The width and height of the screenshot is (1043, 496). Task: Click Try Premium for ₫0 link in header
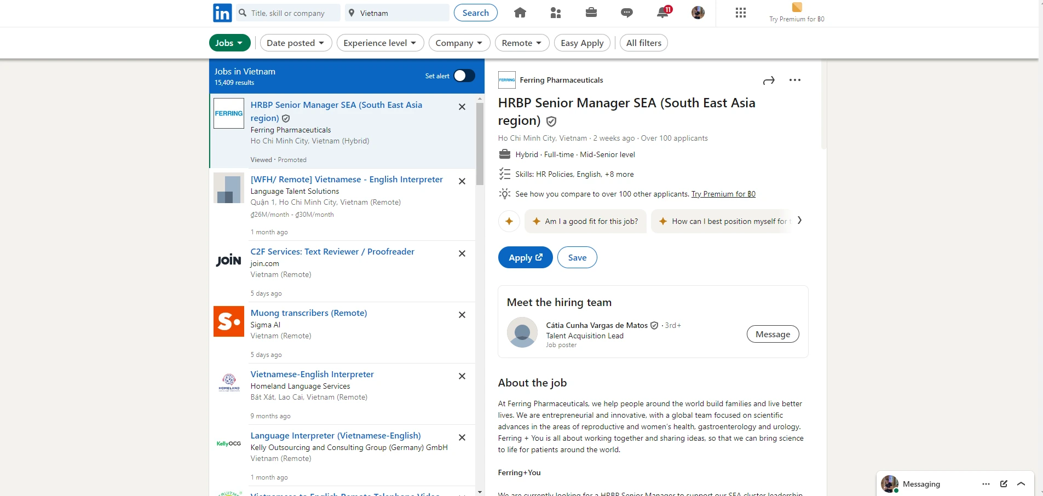797,19
